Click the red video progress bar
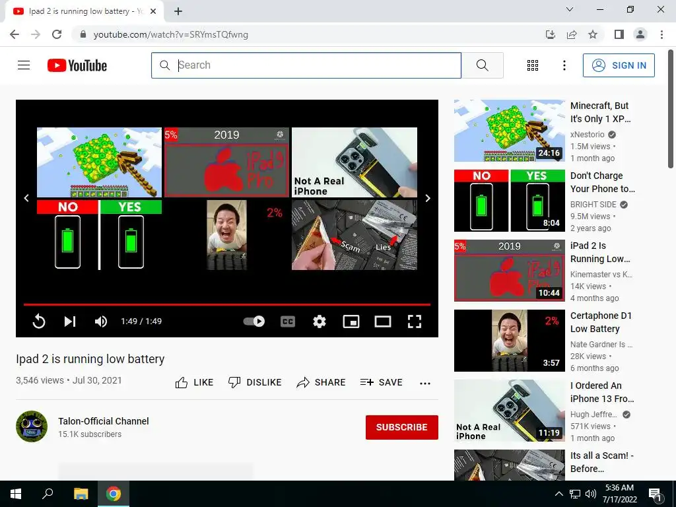Screen dimensions: 676x507 (x=227, y=304)
